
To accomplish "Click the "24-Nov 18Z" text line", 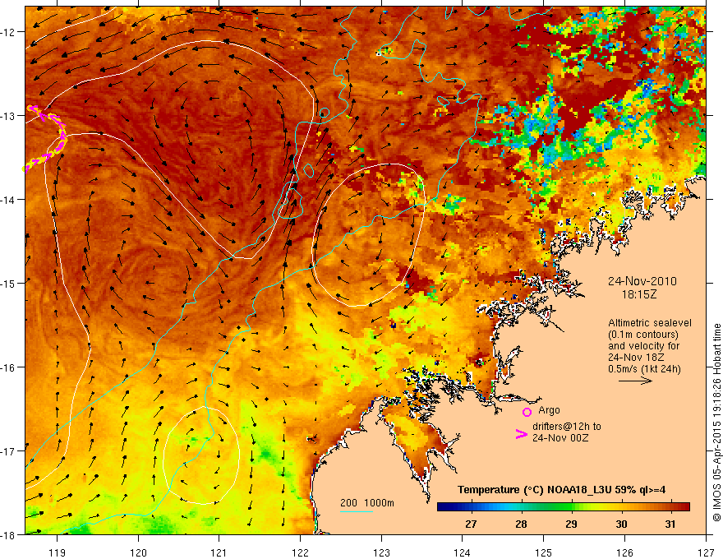I will (x=636, y=357).
